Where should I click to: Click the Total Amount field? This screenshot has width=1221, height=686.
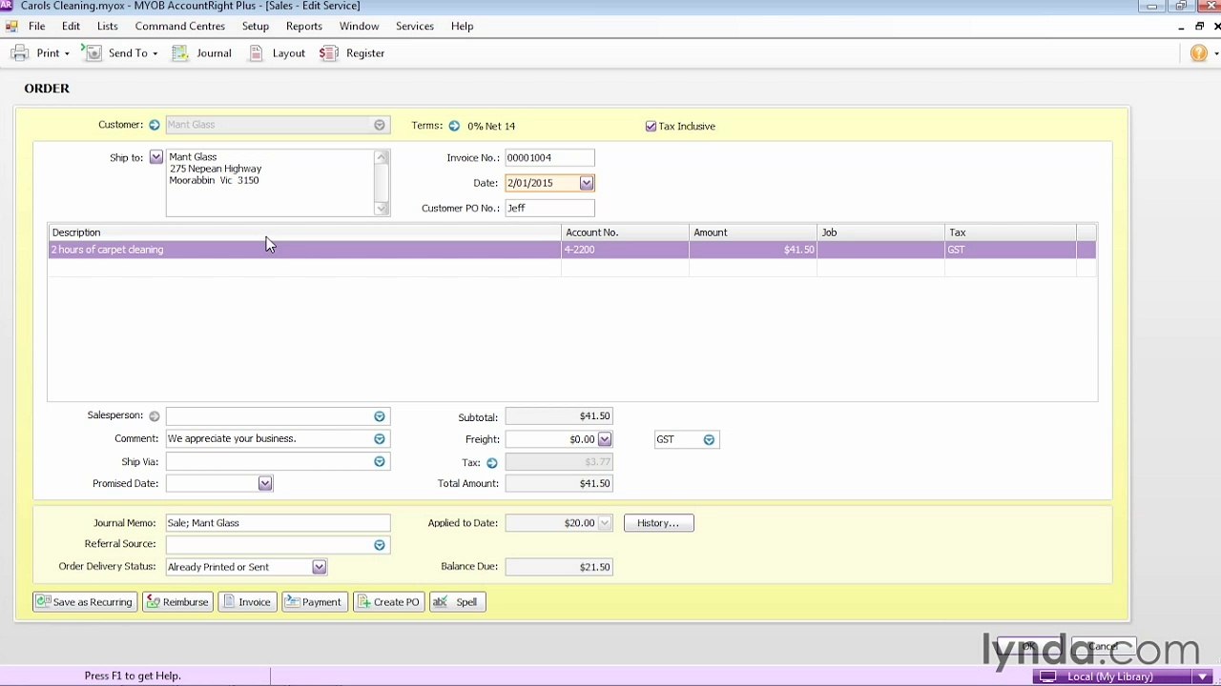(559, 484)
